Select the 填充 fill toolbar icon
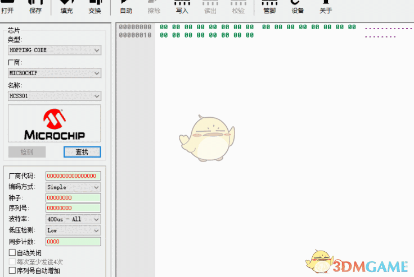 66,7
